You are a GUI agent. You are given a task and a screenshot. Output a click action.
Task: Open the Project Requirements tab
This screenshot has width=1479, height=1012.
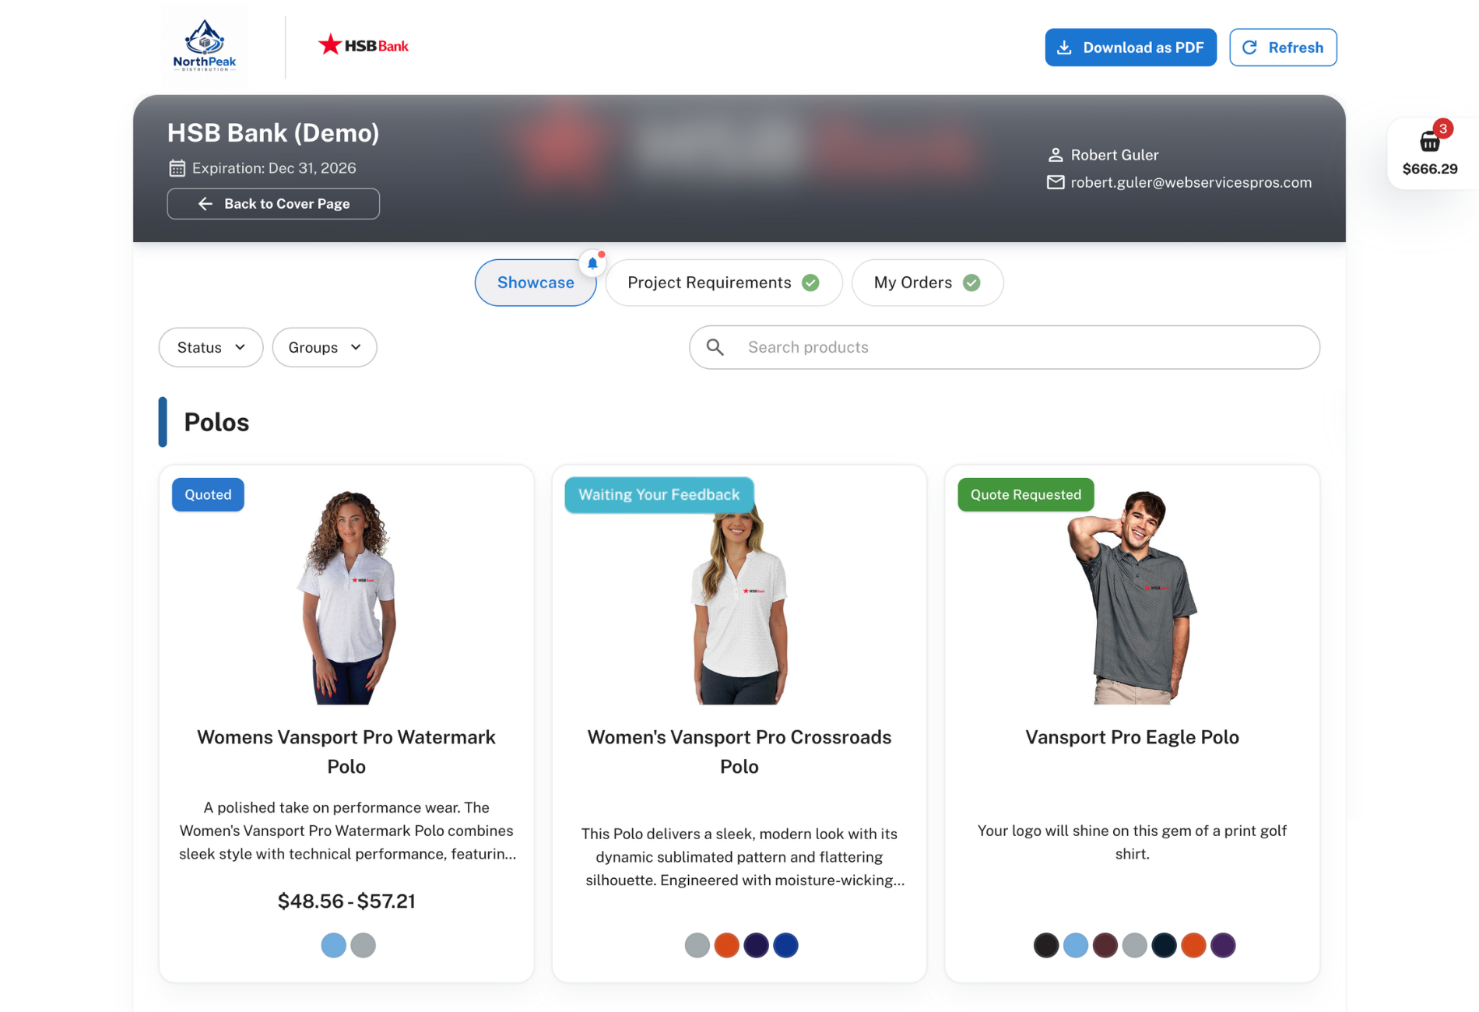[x=723, y=283]
